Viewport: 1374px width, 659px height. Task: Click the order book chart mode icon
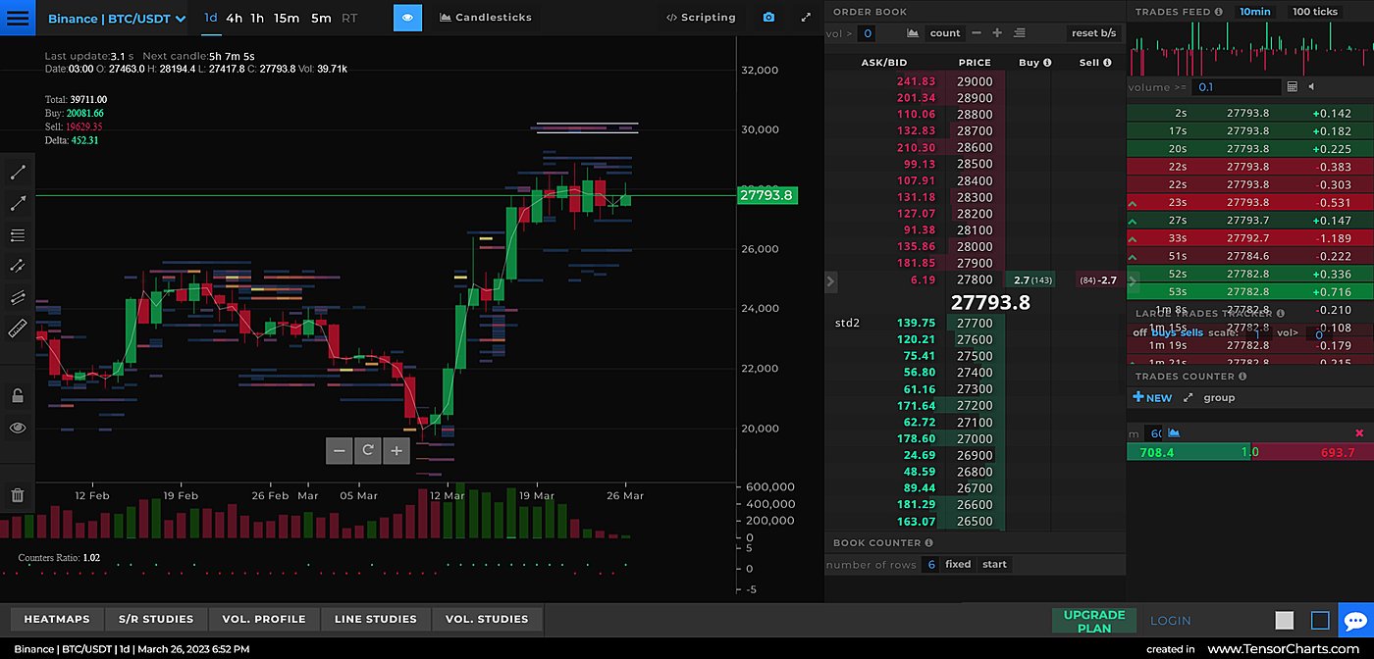[913, 33]
